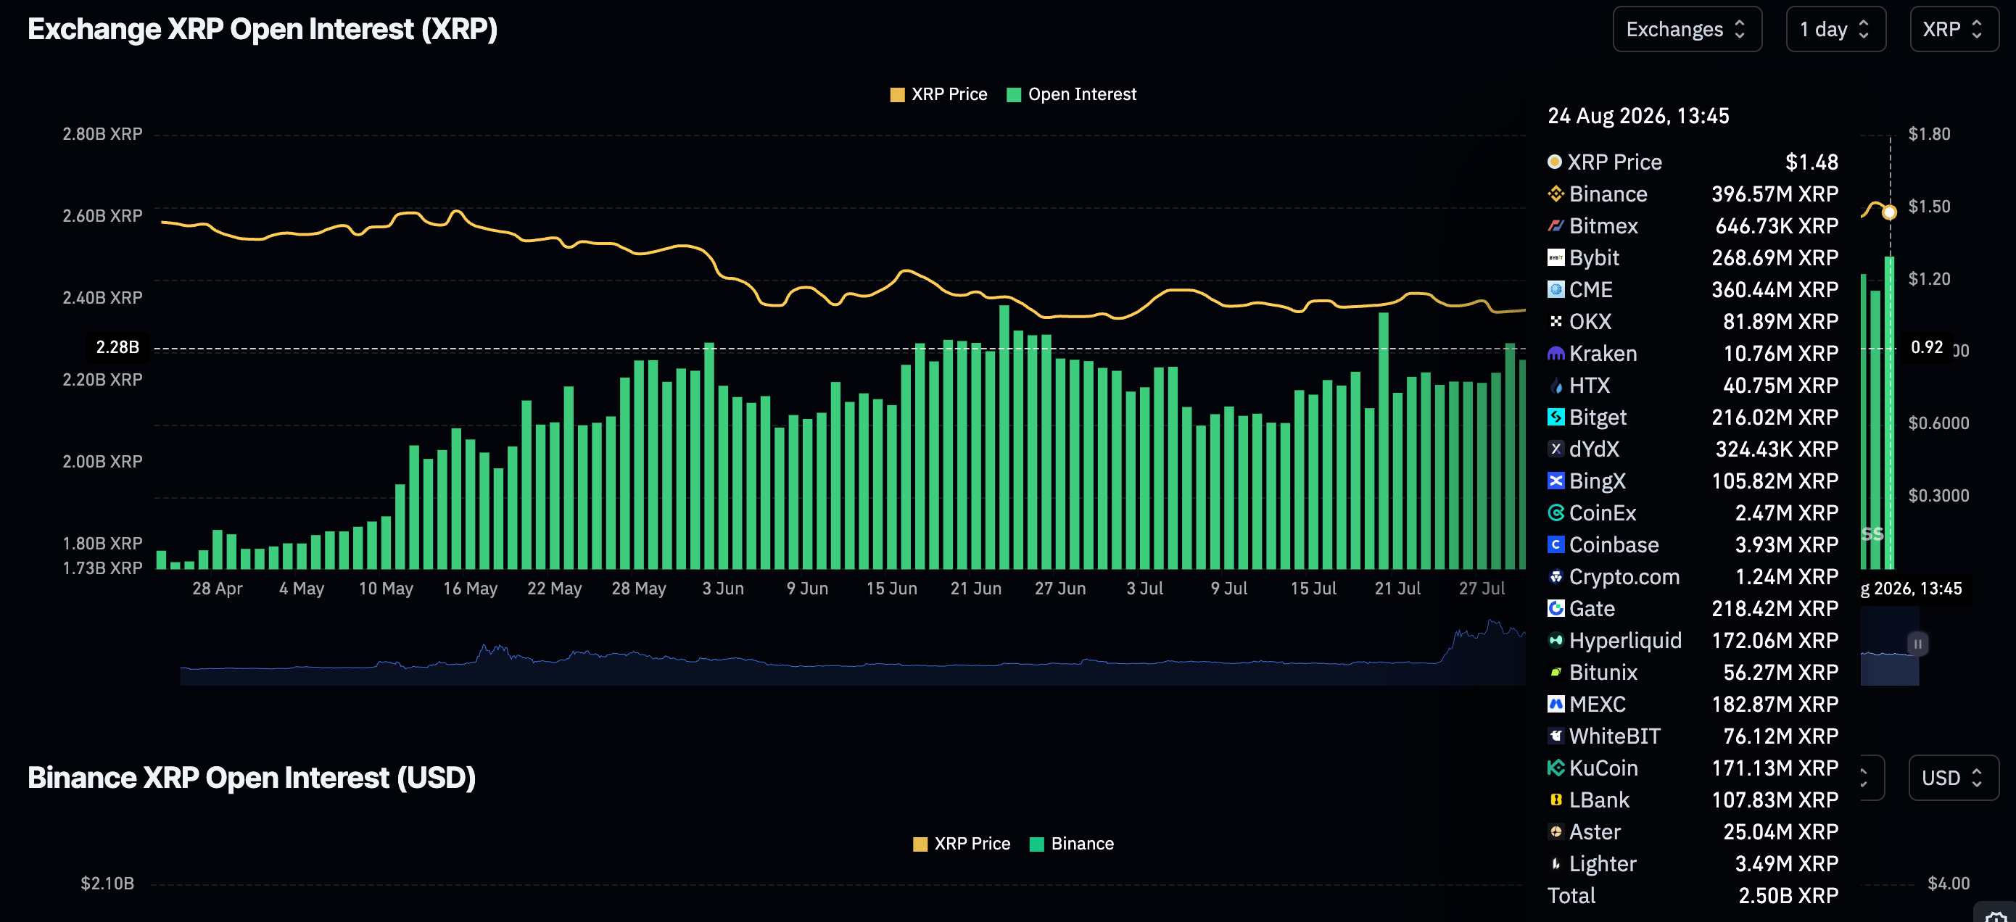Click the WhiteBIT exchange icon
The height and width of the screenshot is (922, 2016).
click(x=1555, y=736)
